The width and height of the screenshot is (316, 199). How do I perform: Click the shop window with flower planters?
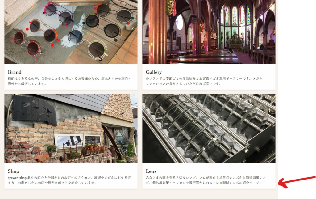(x=79, y=141)
